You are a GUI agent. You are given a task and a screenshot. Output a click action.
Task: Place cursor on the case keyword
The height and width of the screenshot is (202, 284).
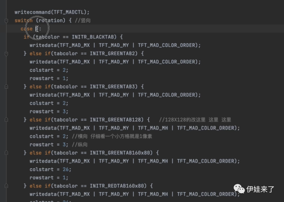click(x=27, y=29)
